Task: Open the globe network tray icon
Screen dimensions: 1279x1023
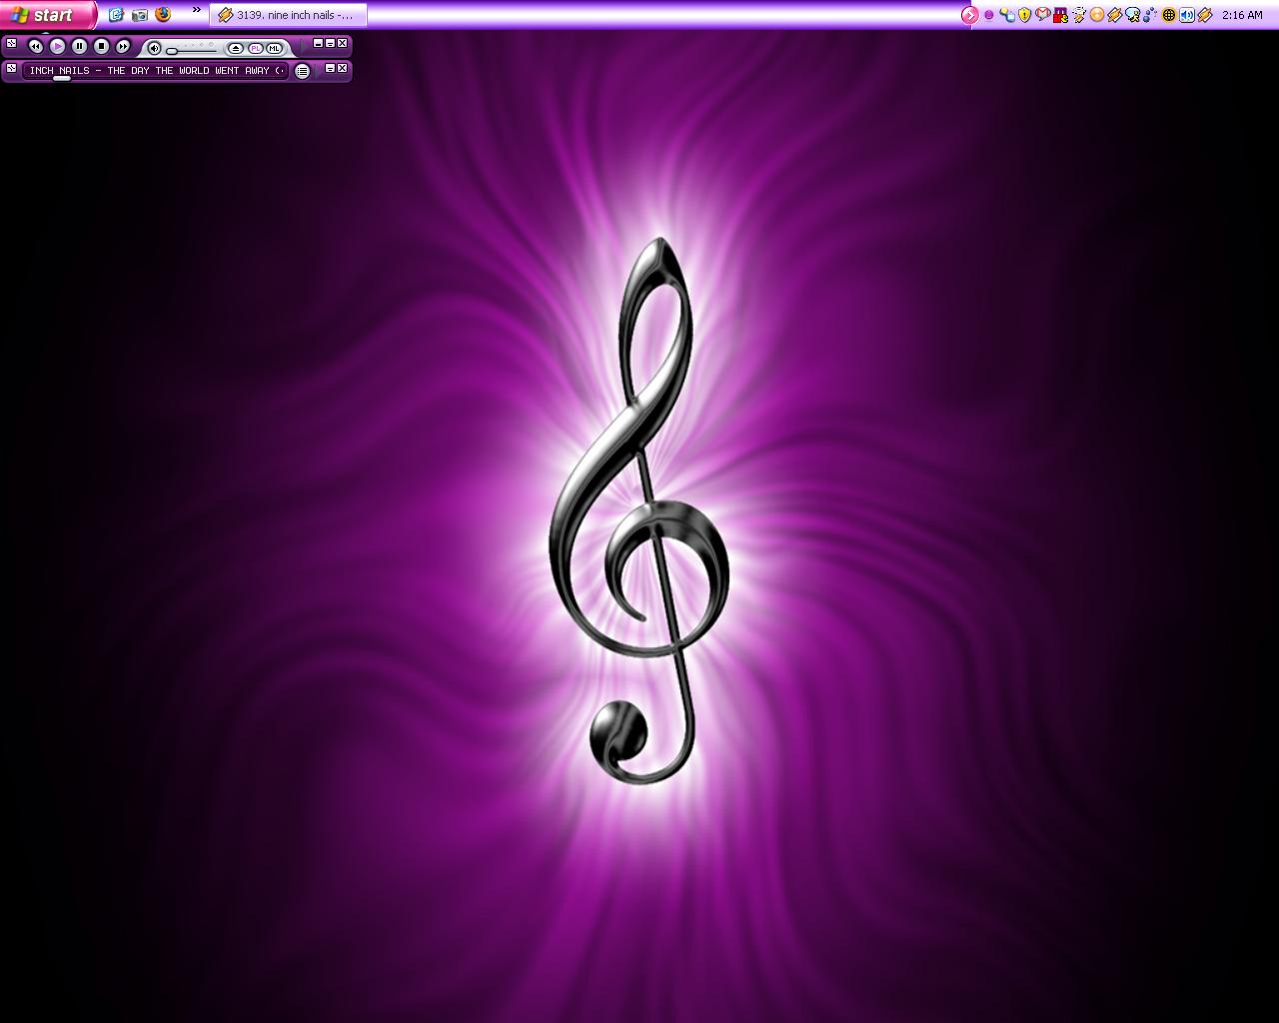Action: [1168, 15]
